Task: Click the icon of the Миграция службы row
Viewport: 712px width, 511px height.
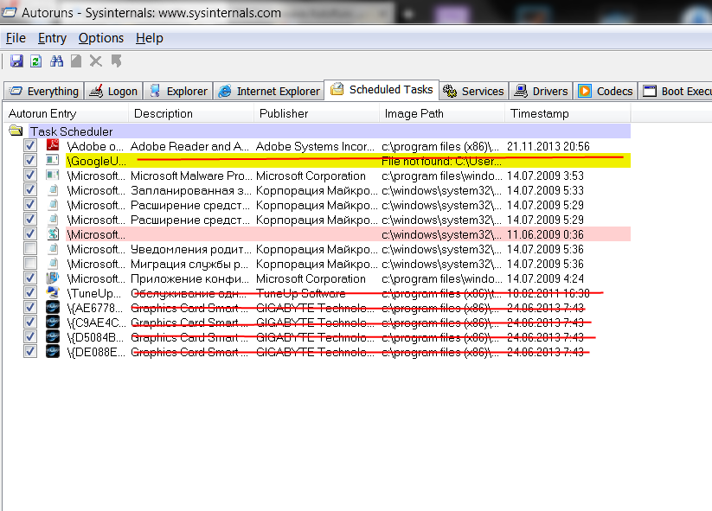Action: [53, 264]
